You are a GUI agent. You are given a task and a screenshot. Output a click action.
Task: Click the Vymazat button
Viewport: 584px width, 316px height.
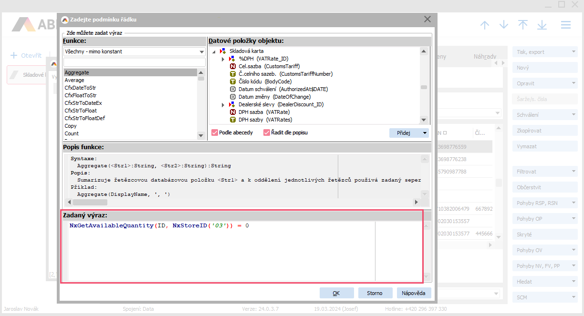point(546,146)
